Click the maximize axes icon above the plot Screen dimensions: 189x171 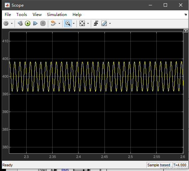[x=186, y=31]
